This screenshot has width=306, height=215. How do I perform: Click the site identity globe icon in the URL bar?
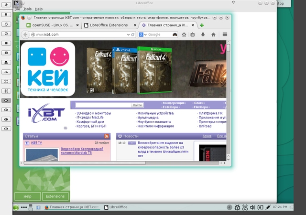click(33, 34)
